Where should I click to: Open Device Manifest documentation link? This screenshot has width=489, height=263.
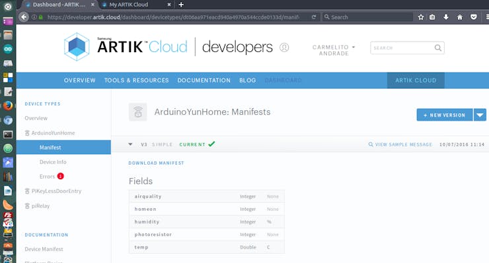pos(44,249)
